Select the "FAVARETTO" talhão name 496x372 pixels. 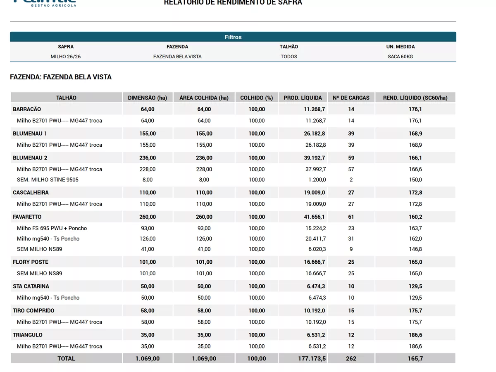[27, 217]
